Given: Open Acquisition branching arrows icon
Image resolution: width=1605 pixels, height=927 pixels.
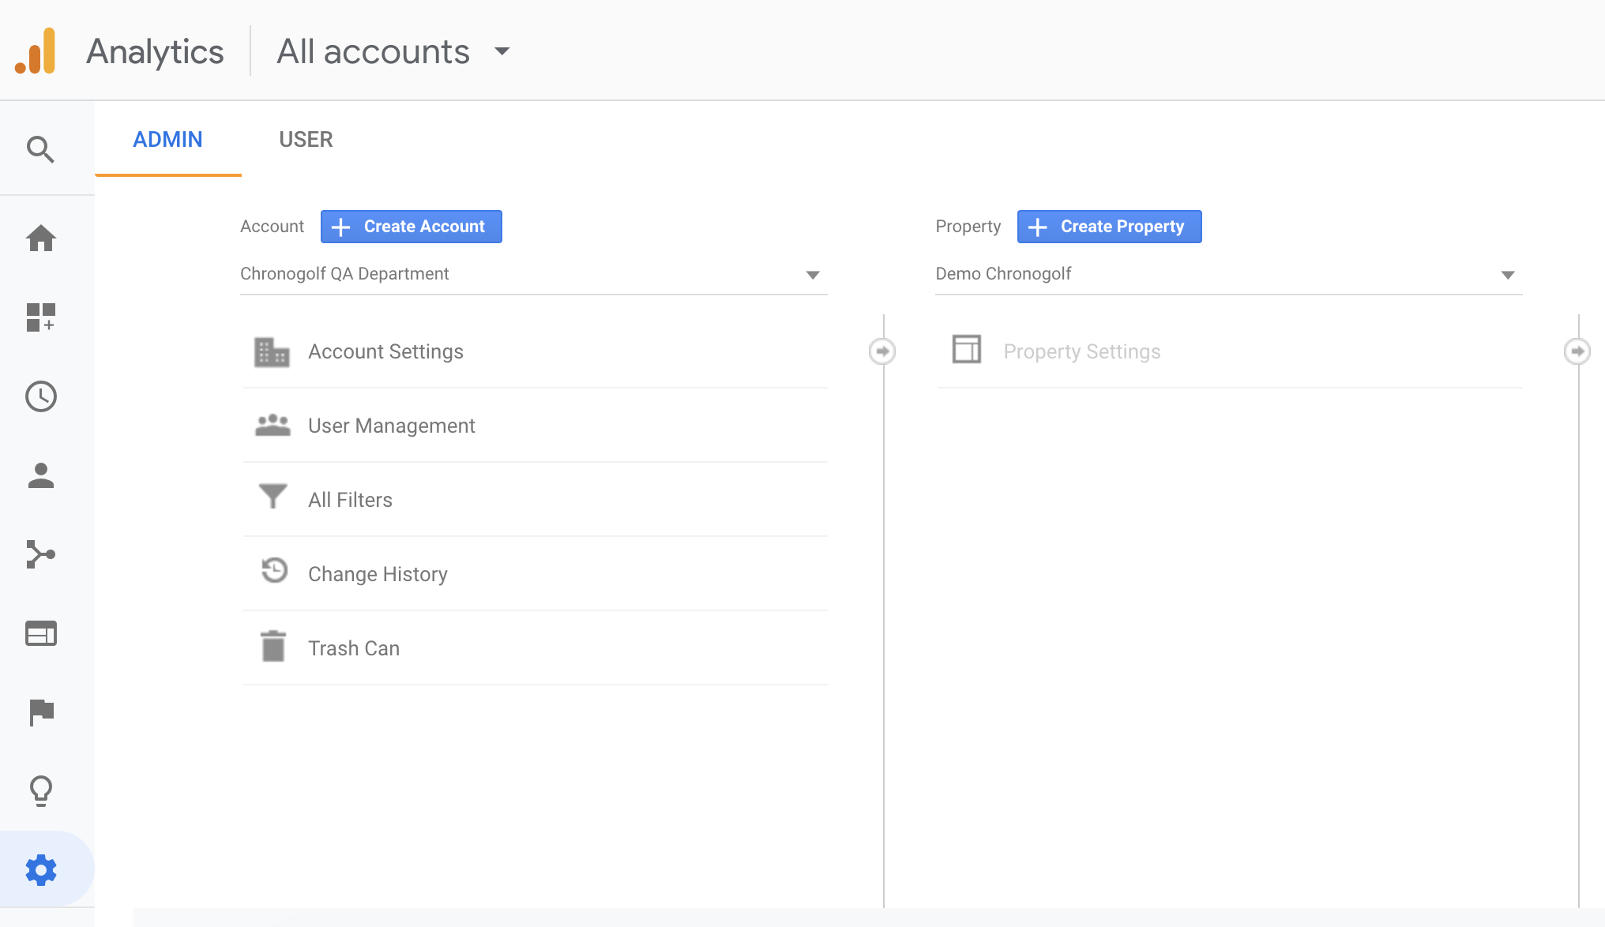Looking at the screenshot, I should coord(40,554).
